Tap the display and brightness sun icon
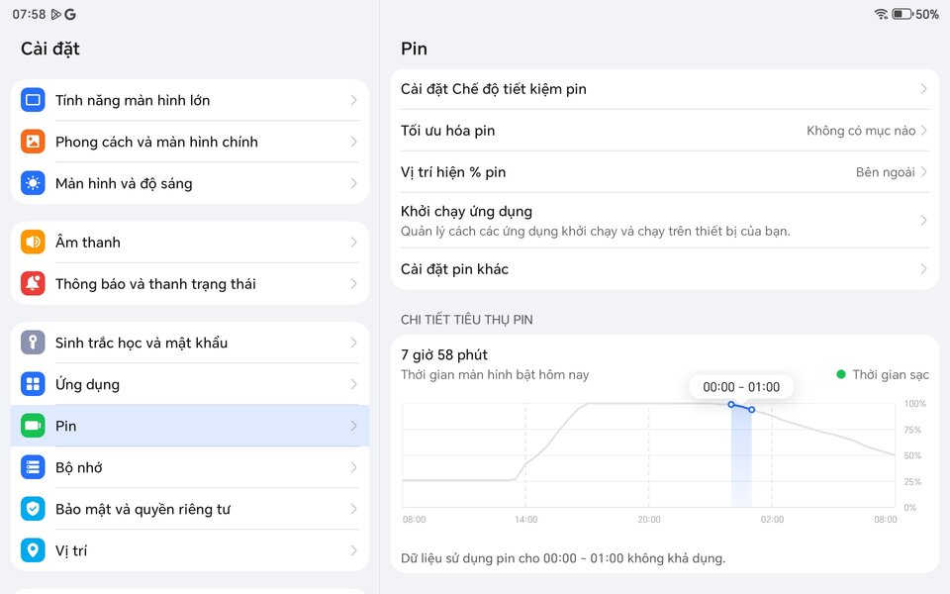 [x=33, y=183]
